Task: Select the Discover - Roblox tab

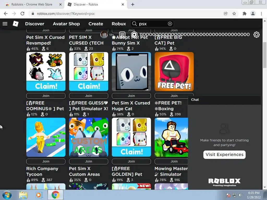Action: pyautogui.click(x=95, y=4)
